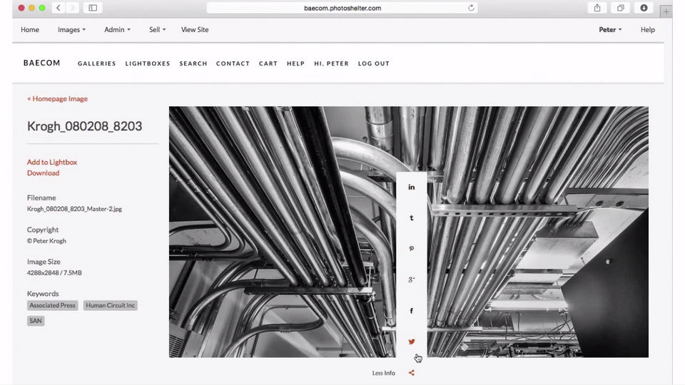
Task: Open a new Safari tab
Action: pos(666,11)
